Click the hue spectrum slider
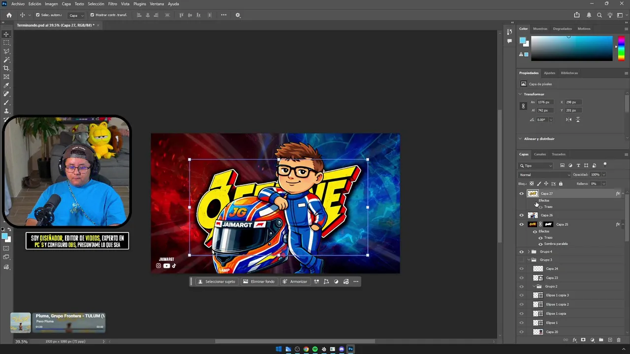This screenshot has height=354, width=630. click(622, 49)
